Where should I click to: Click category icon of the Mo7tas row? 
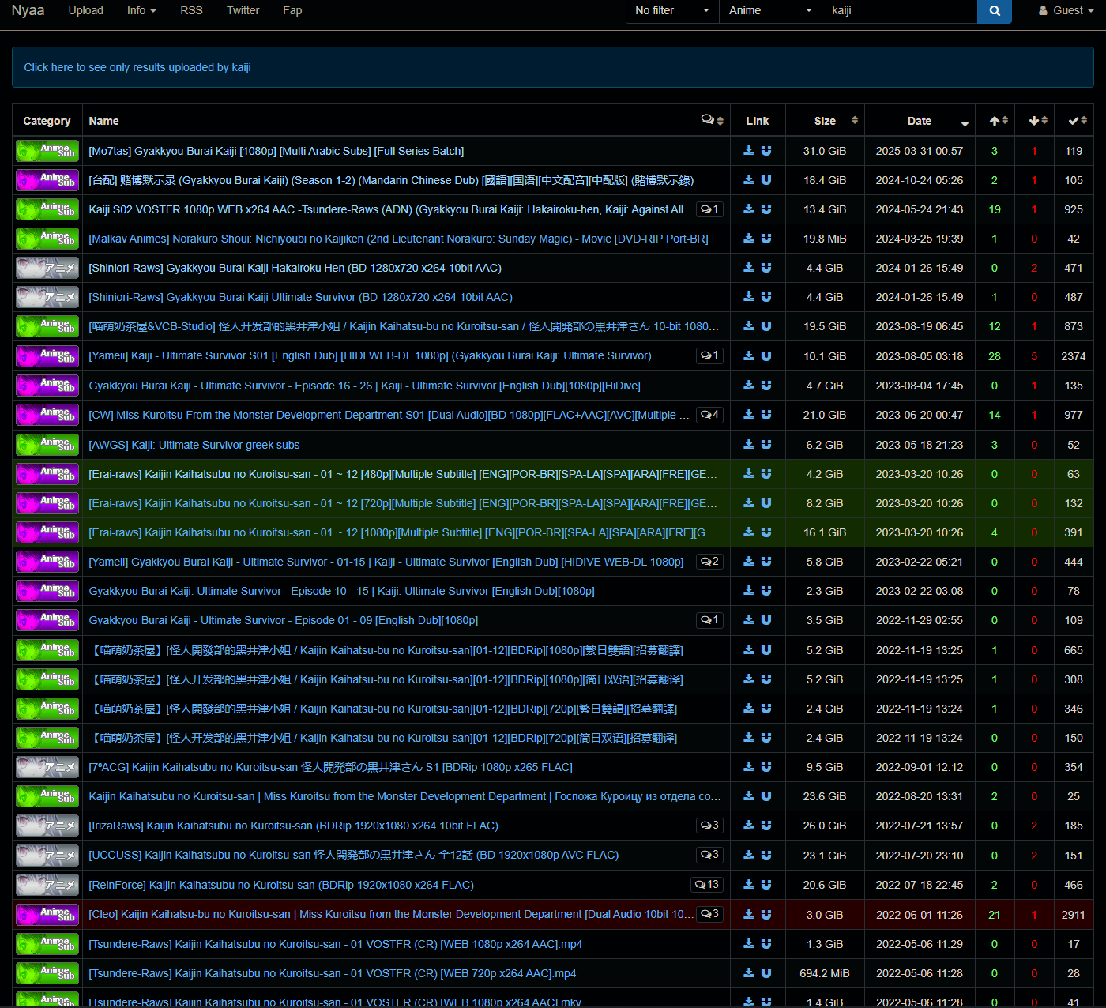tap(47, 151)
